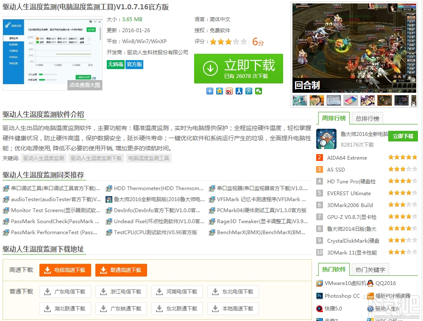Click 河南电信下载 button
Viewport: 423px width, 321px height.
click(177, 292)
